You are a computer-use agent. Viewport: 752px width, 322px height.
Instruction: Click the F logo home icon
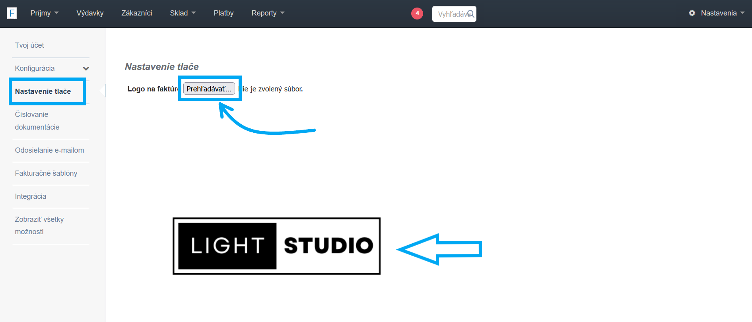(x=12, y=13)
